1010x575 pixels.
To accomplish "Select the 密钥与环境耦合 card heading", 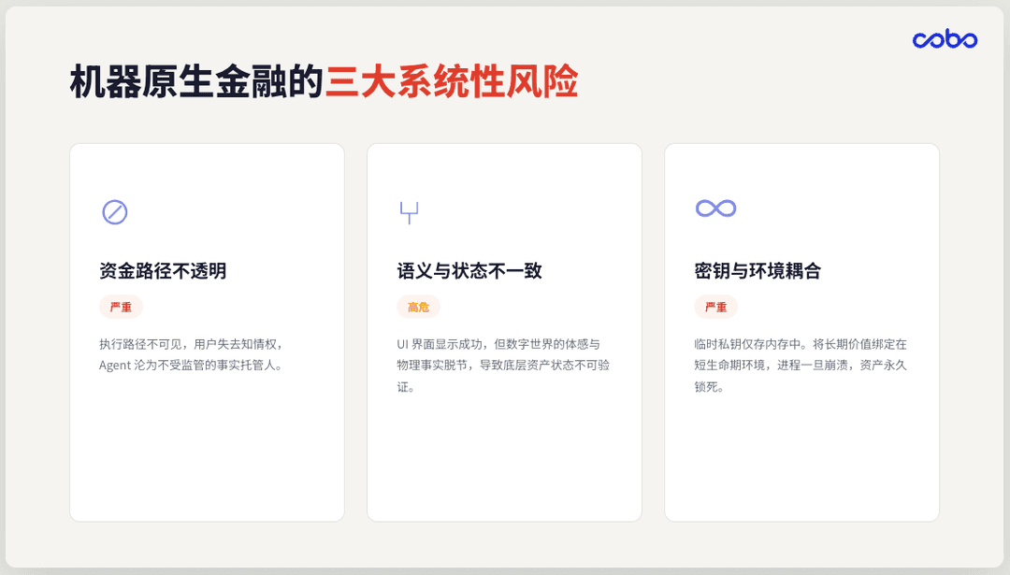I will tap(757, 271).
